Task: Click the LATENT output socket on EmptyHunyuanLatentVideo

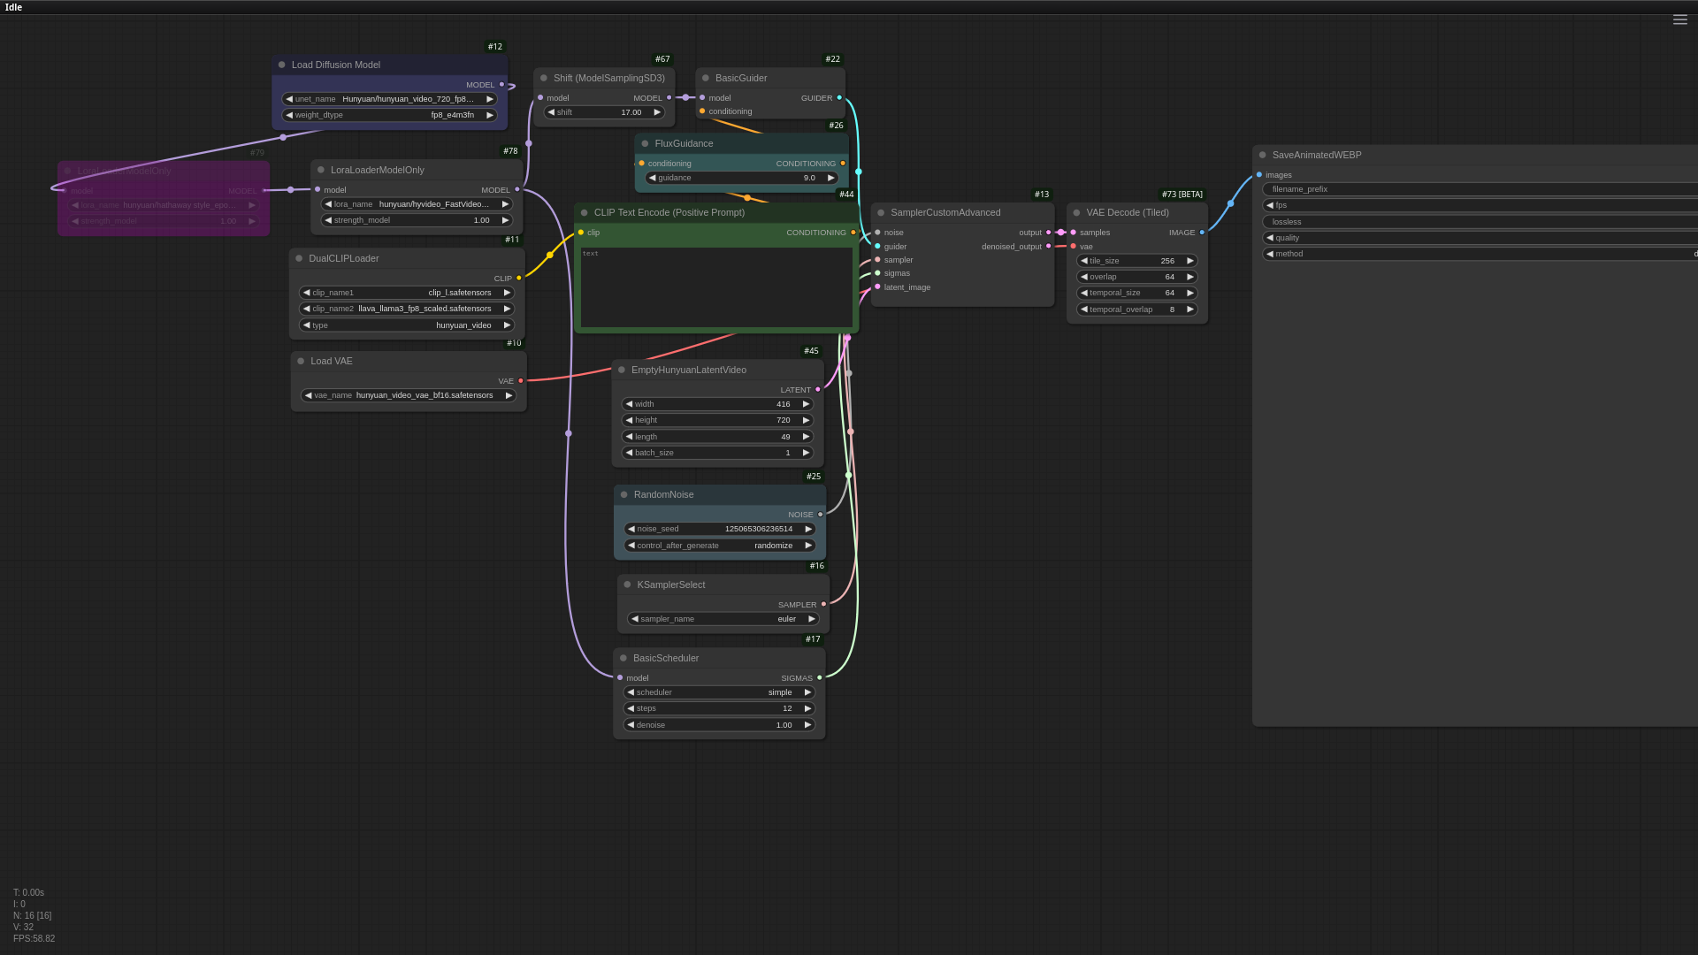Action: [818, 390]
